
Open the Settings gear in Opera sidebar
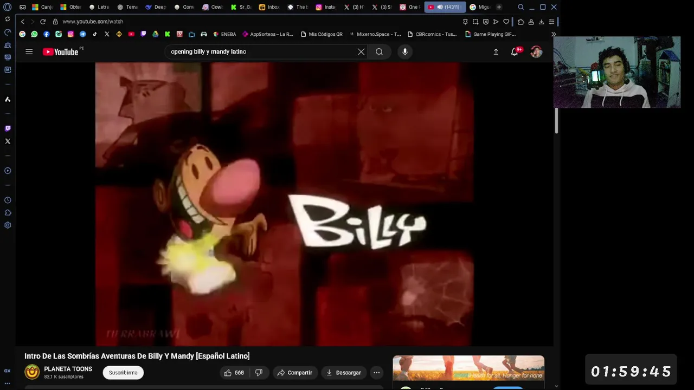pyautogui.click(x=8, y=225)
